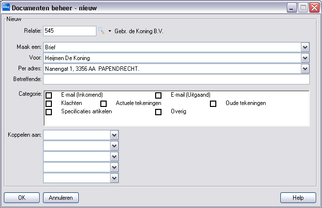The width and height of the screenshot is (322, 208).
Task: Cancel via the Annuleren button
Action: point(61,198)
